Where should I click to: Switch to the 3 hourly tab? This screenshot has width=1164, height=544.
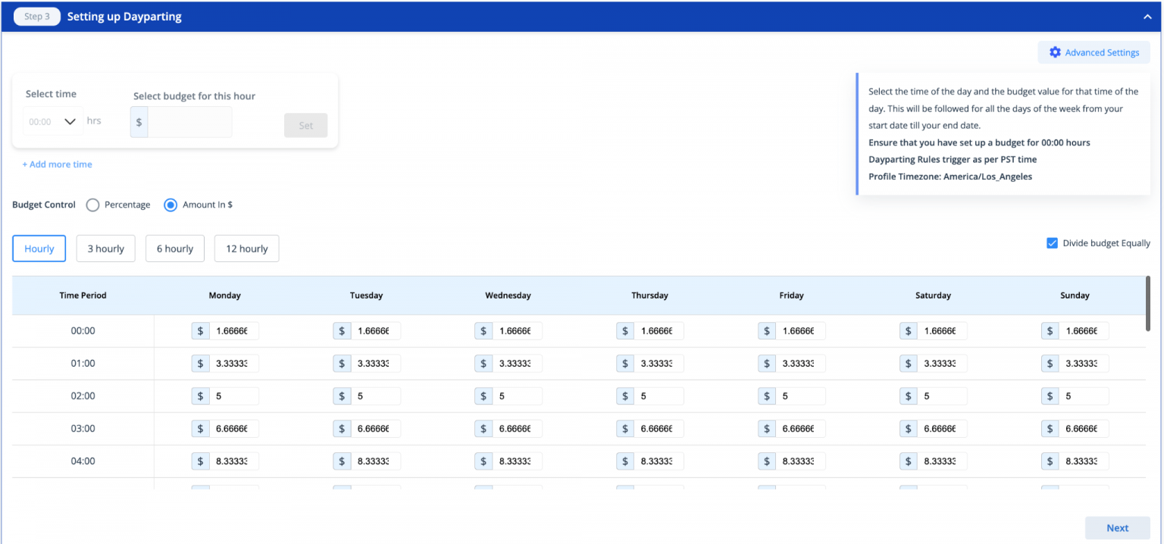(105, 249)
